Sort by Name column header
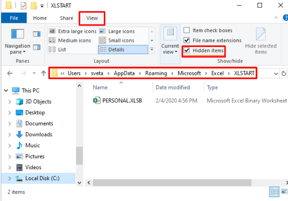This screenshot has height=201, width=288. (100, 87)
